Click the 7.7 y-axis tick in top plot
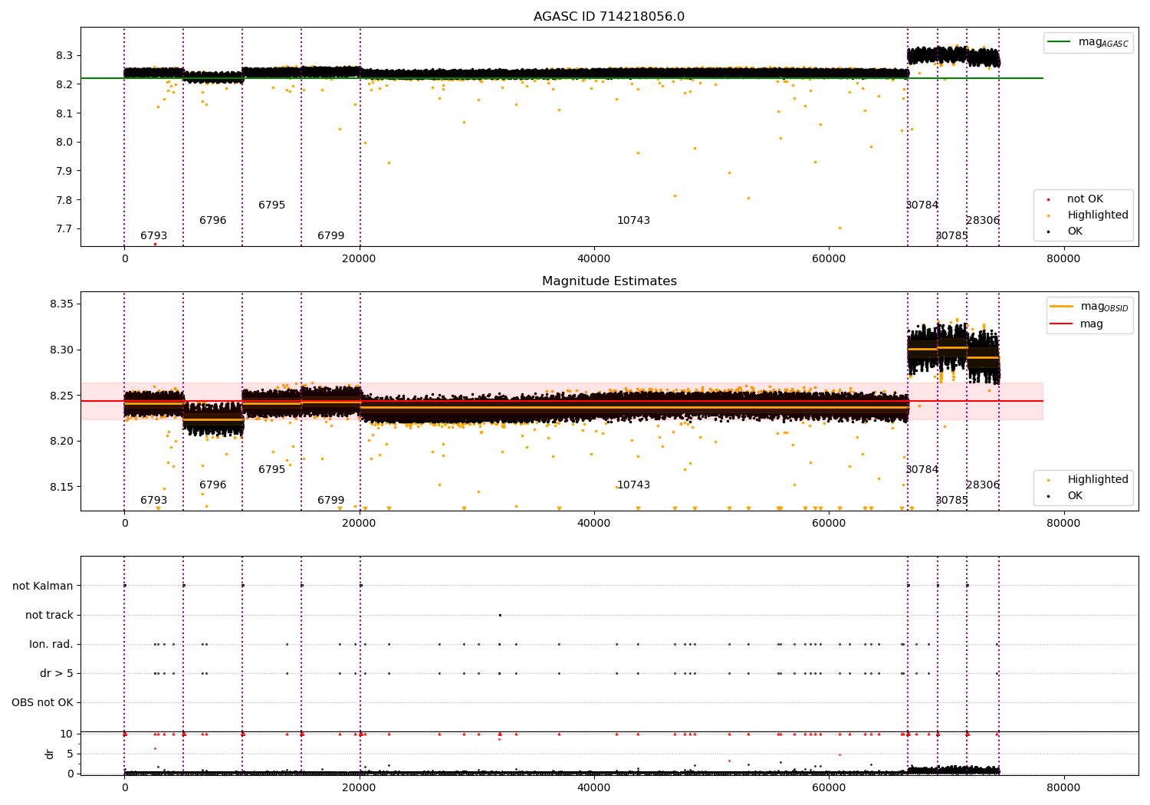The width and height of the screenshot is (1150, 805). [64, 229]
